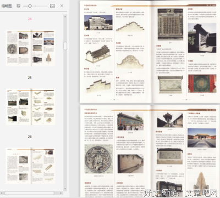Click the long glazed screen wall photo with tourists

click(130, 121)
